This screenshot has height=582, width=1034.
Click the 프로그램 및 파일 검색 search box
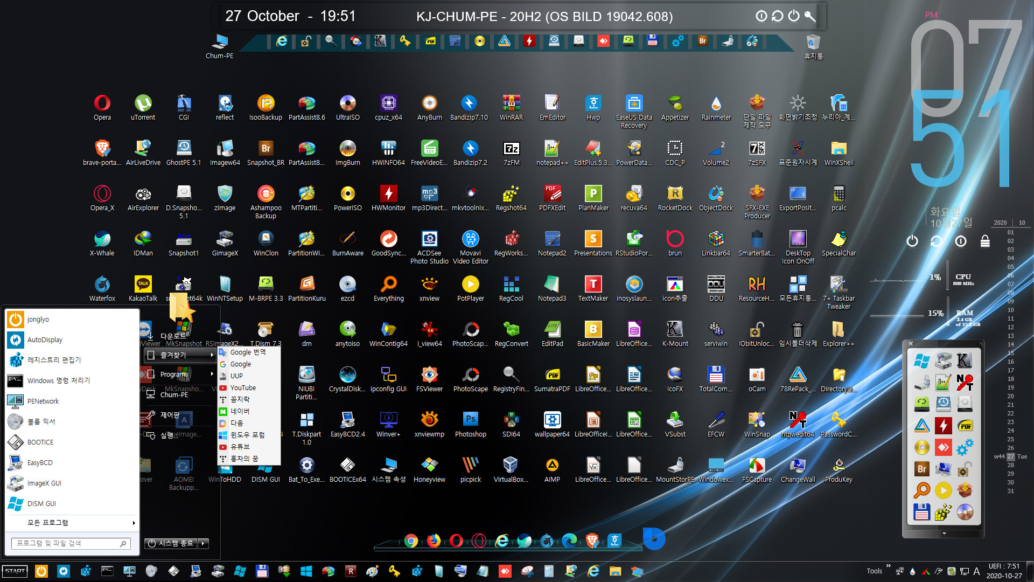71,544
